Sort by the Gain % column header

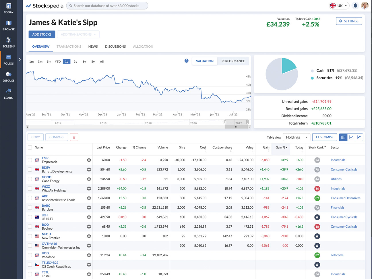(281, 148)
